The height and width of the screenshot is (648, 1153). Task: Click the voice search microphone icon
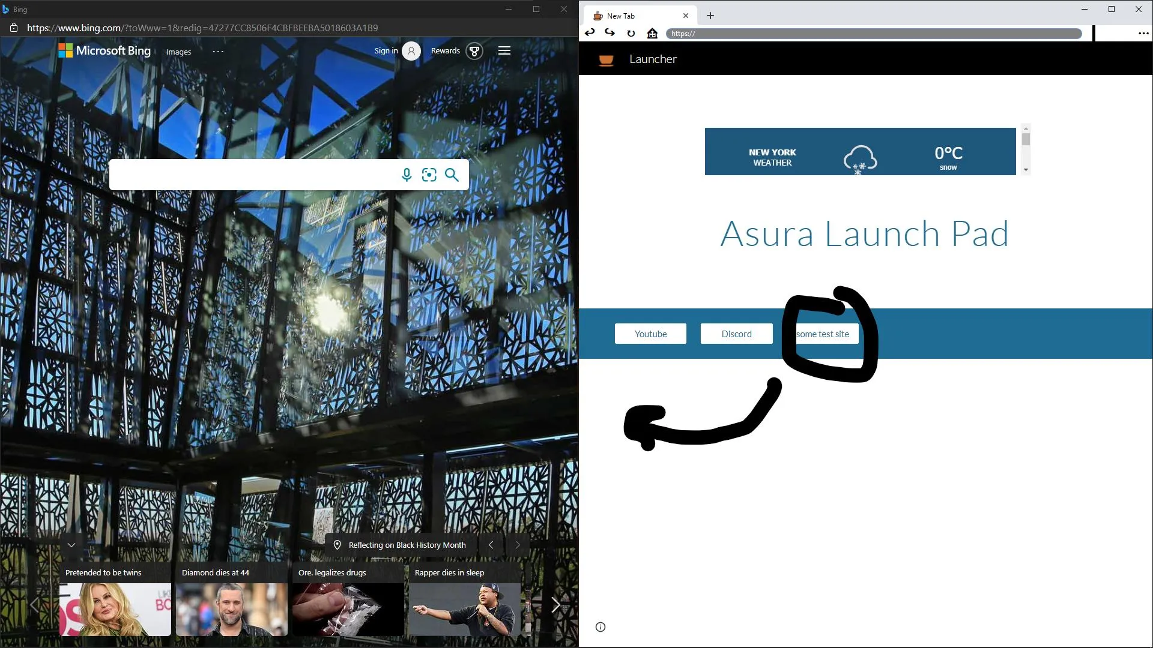[407, 175]
